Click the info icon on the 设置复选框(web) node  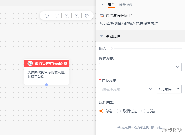(x=66, y=63)
